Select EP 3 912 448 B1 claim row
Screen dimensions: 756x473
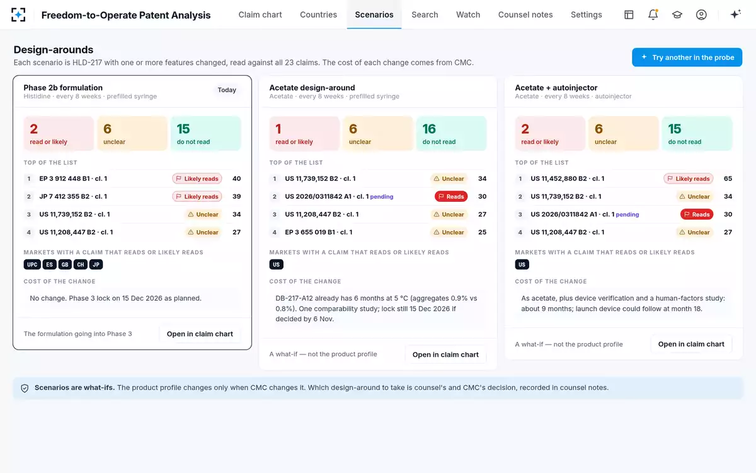coord(132,178)
